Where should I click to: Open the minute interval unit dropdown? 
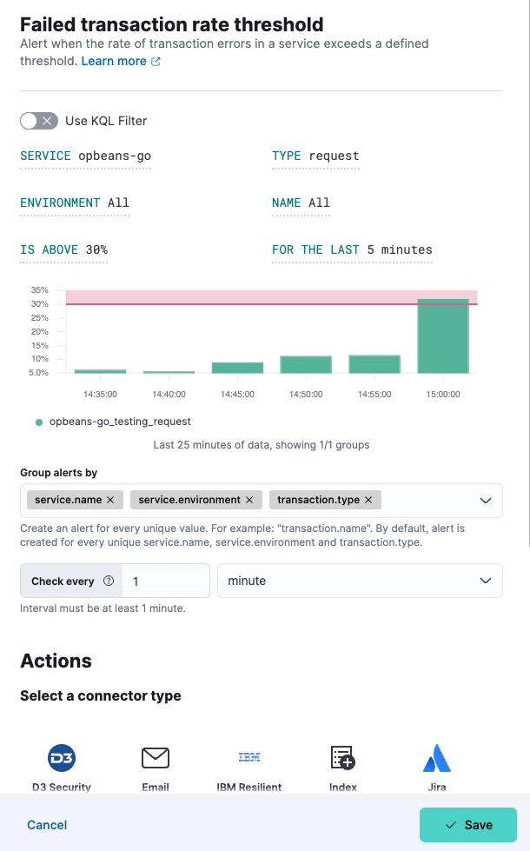pos(360,581)
